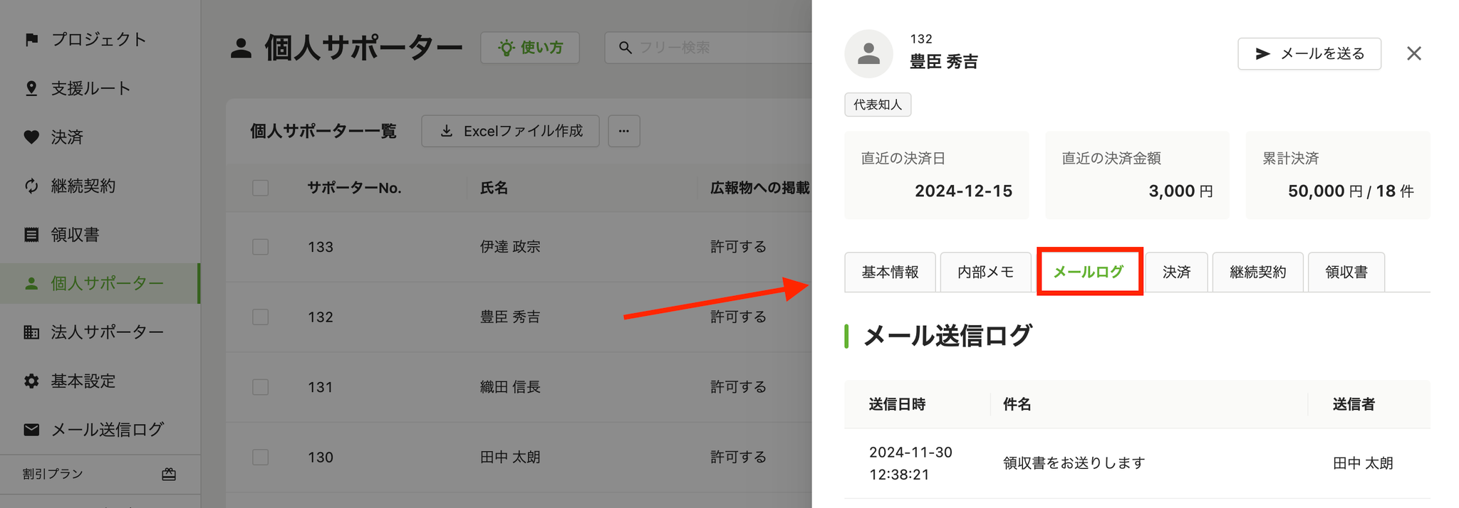
Task: Click the 直近の決済日 card showing 2024-12-15
Action: (x=937, y=175)
